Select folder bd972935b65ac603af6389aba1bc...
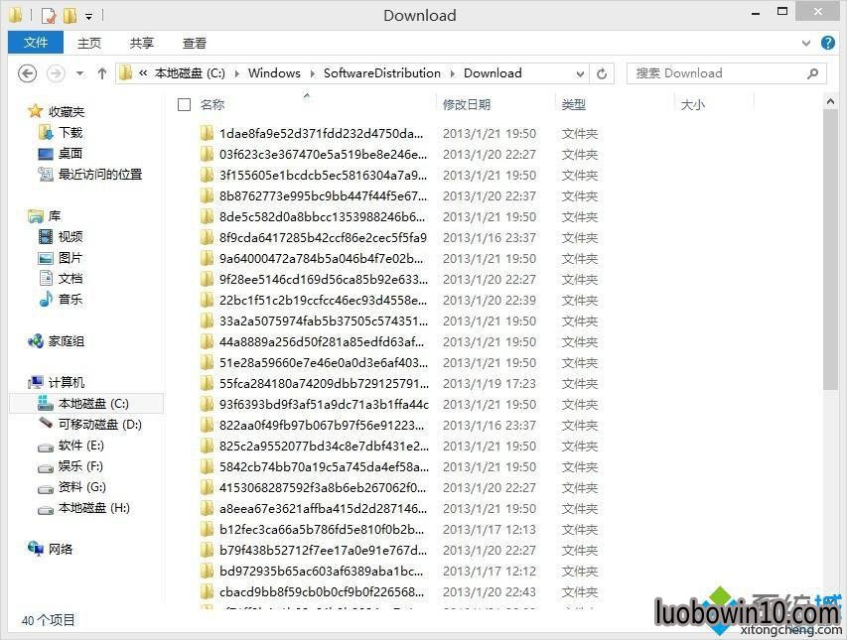Screen dimensions: 847x640 (321, 571)
